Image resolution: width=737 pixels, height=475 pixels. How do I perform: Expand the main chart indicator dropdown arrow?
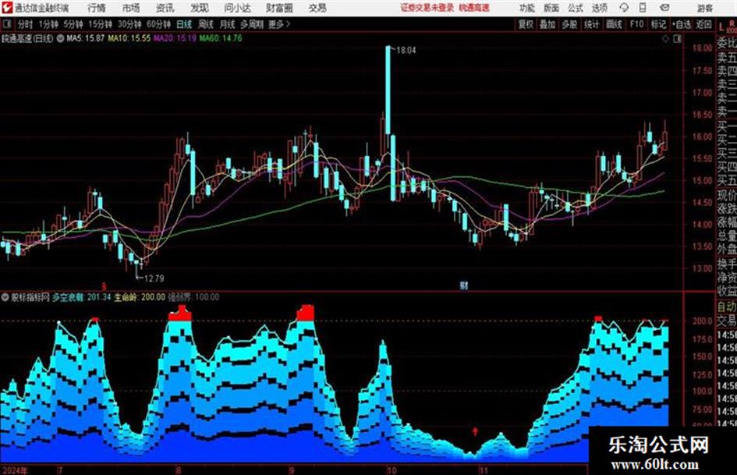(x=60, y=38)
